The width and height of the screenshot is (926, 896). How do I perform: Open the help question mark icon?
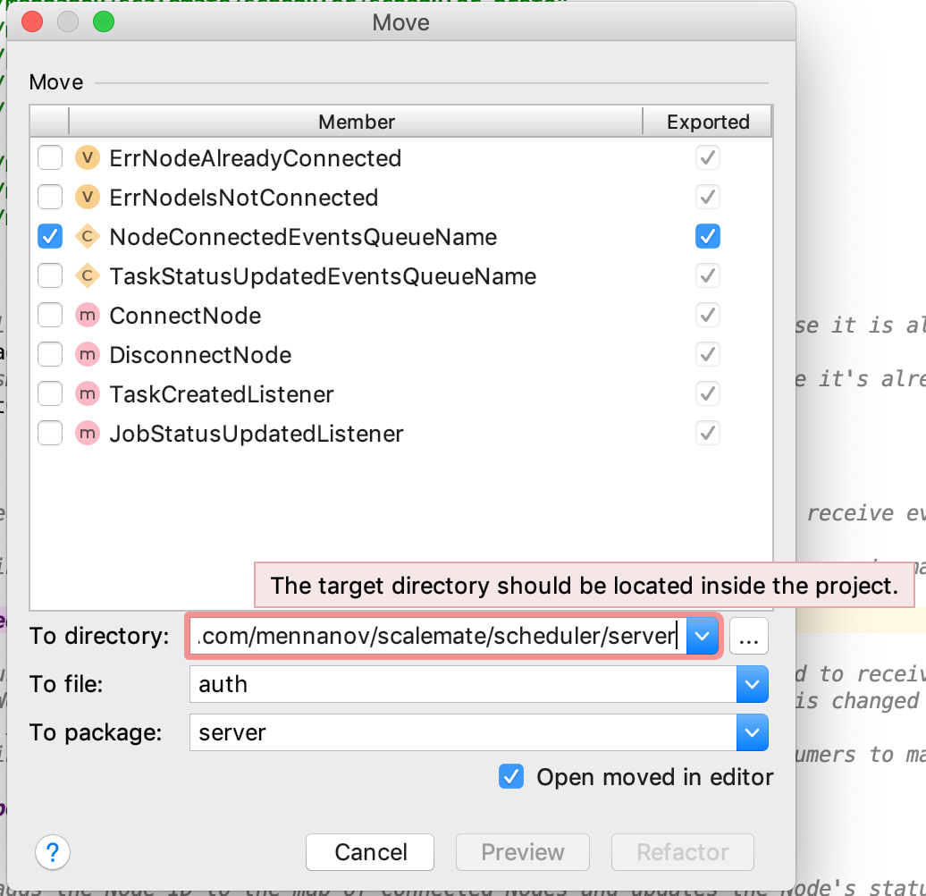tap(52, 852)
